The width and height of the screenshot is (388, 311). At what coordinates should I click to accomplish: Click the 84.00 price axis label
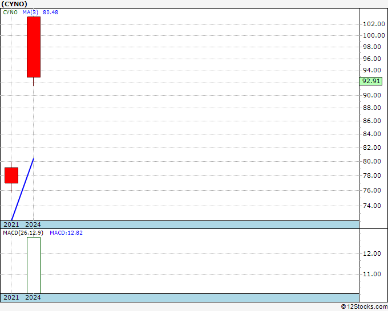[x=371, y=134]
